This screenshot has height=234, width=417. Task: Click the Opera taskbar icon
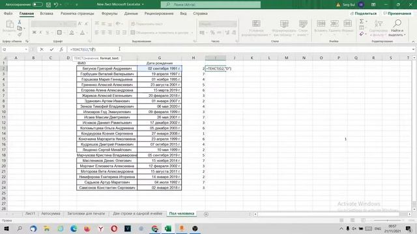click(114, 228)
